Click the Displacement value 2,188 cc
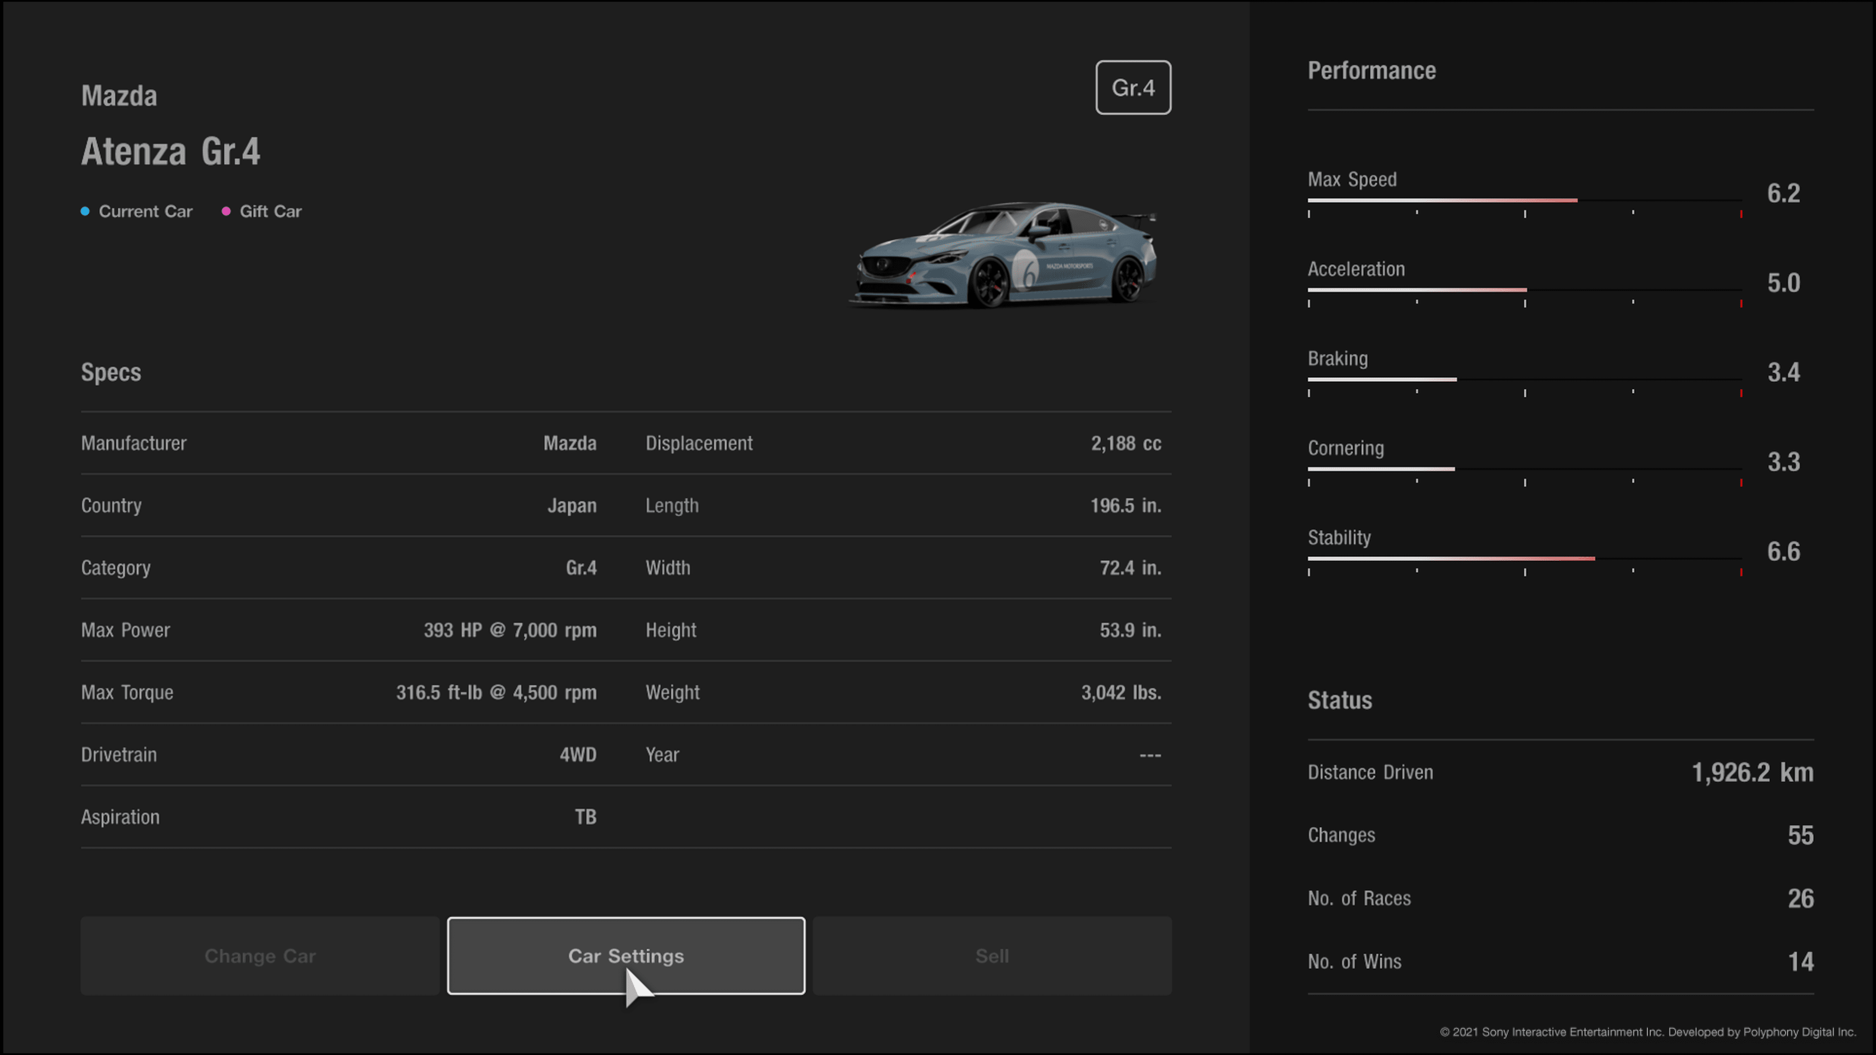Viewport: 1876px width, 1055px height. coord(1126,443)
